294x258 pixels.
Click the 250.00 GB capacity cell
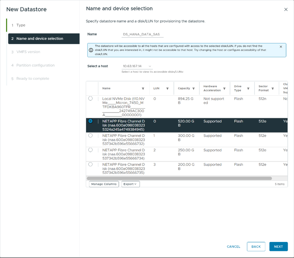pos(186,152)
